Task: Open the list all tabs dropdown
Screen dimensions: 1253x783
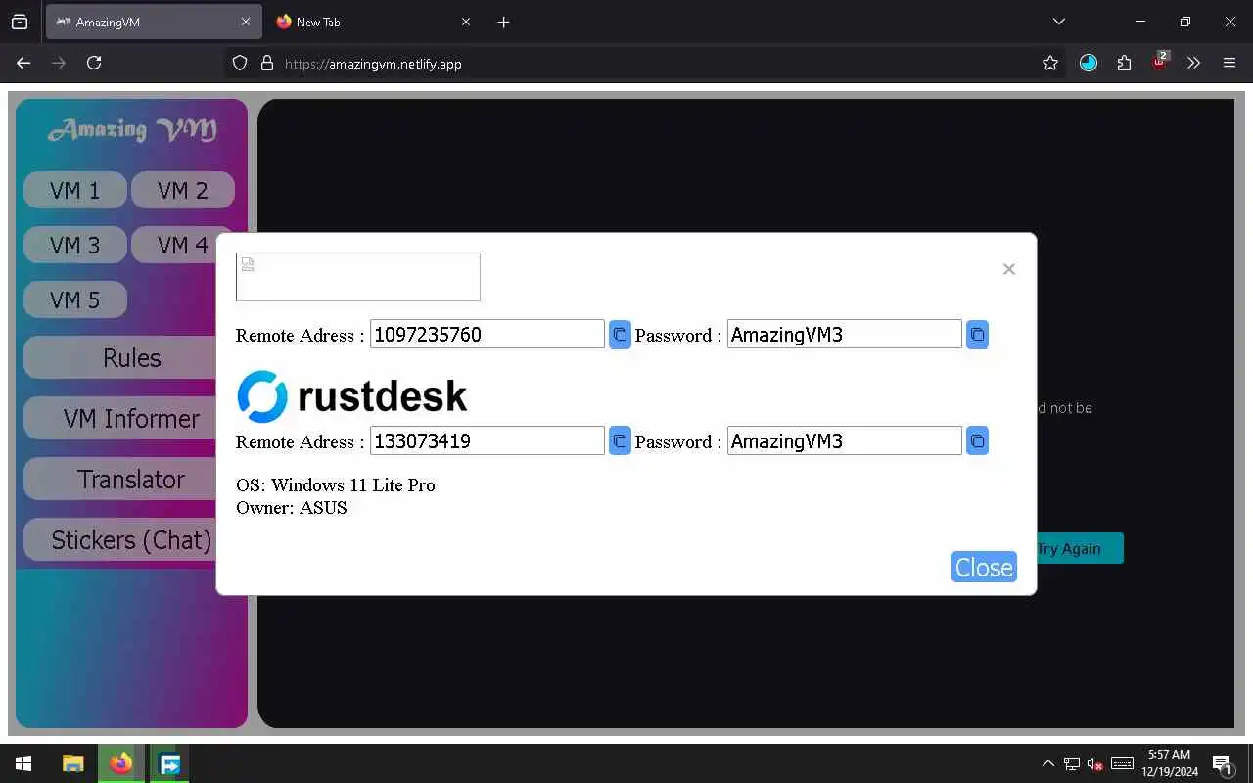Action: pyautogui.click(x=1058, y=22)
